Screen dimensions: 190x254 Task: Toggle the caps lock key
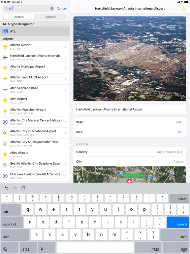[x=12, y=222]
